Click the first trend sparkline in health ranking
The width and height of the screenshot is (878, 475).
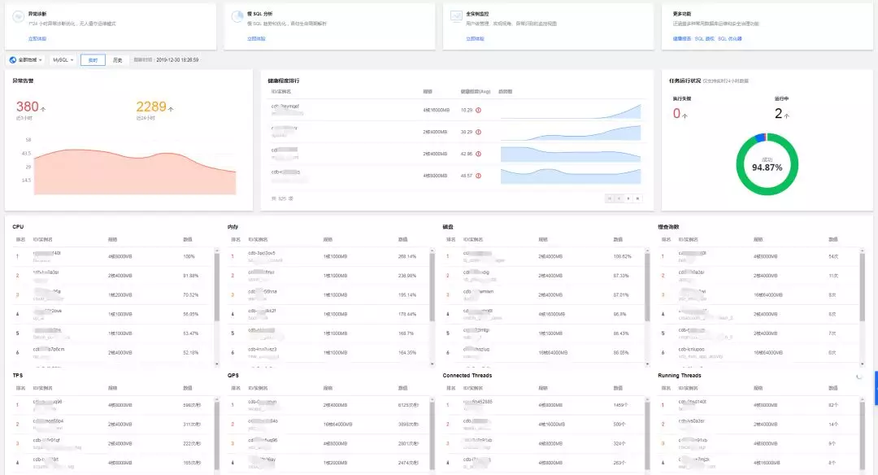pyautogui.click(x=571, y=111)
